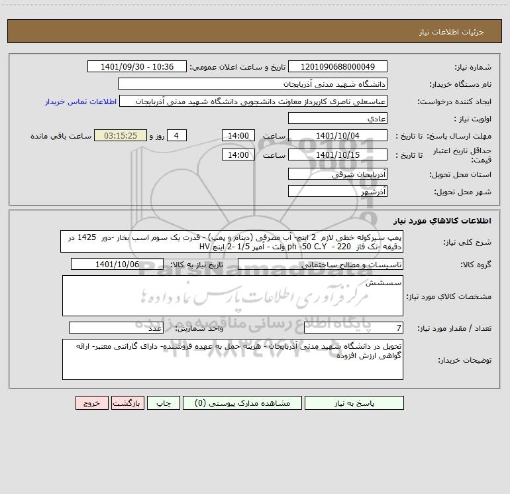Click countdown timer 03:15:25
The width and height of the screenshot is (510, 494).
point(121,135)
